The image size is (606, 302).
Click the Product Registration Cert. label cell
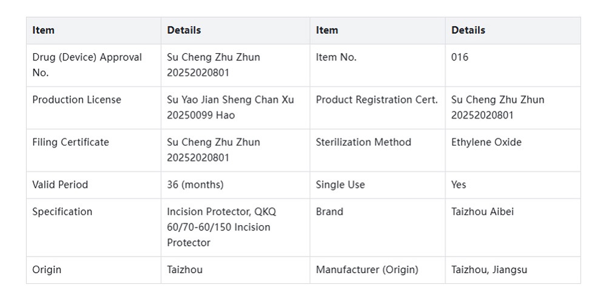pos(376,100)
